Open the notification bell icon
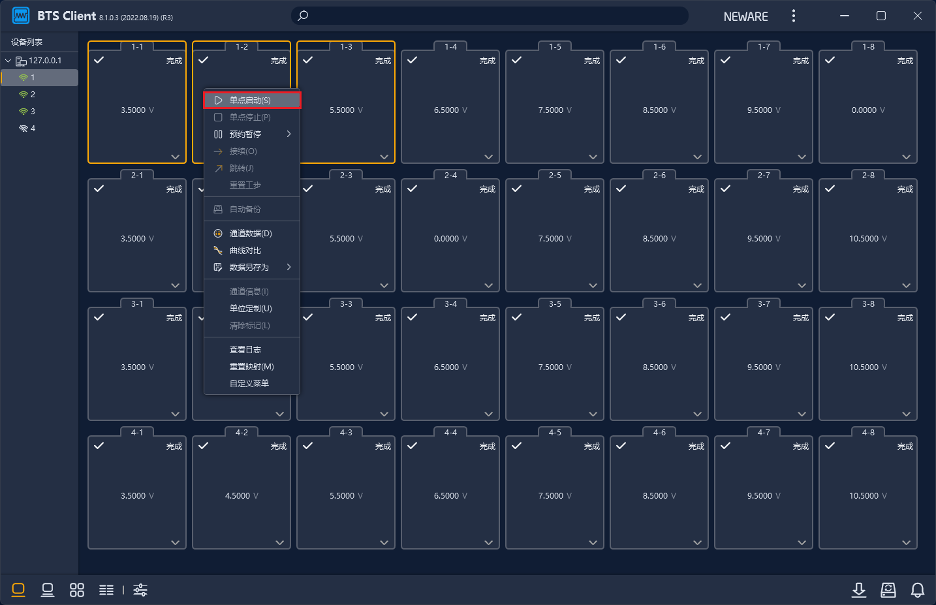The width and height of the screenshot is (936, 605). (x=918, y=590)
